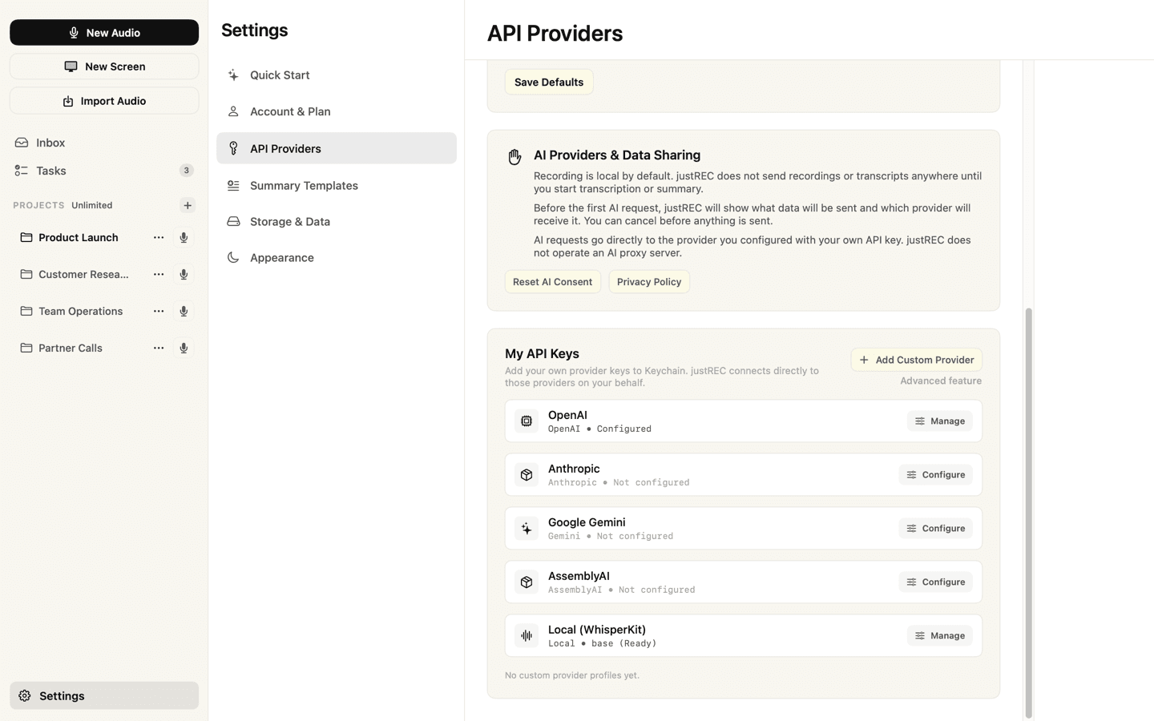Start a New Screen recording
The height and width of the screenshot is (721, 1154).
104,66
